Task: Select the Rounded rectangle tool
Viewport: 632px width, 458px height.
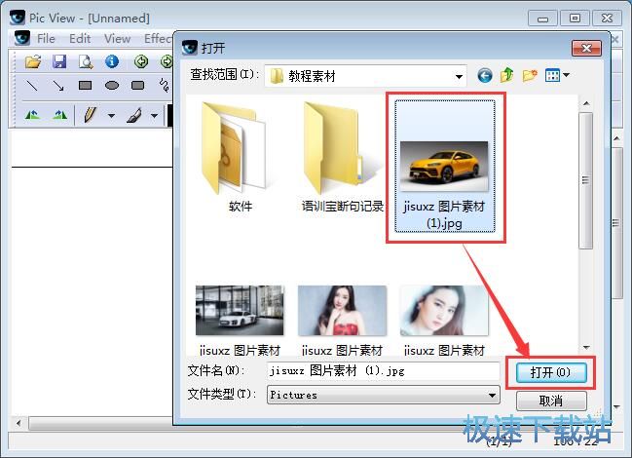Action: [138, 86]
